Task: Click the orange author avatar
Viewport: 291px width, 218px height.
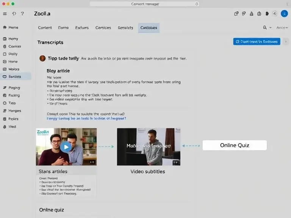Action: (42, 58)
